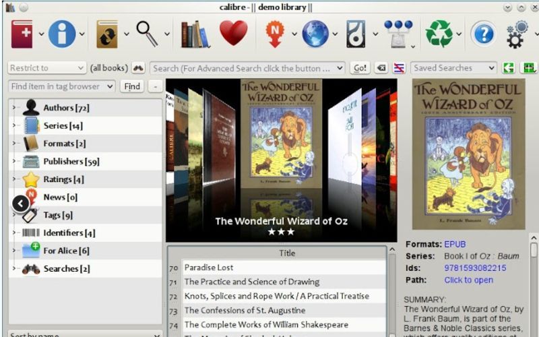
Task: Click the binoculars advanced search icon
Action: coord(138,68)
